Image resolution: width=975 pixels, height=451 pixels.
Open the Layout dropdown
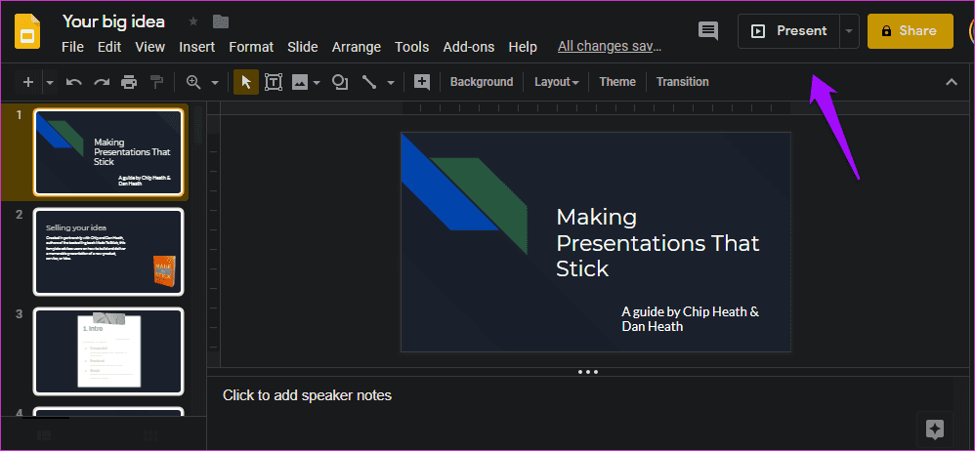point(557,82)
